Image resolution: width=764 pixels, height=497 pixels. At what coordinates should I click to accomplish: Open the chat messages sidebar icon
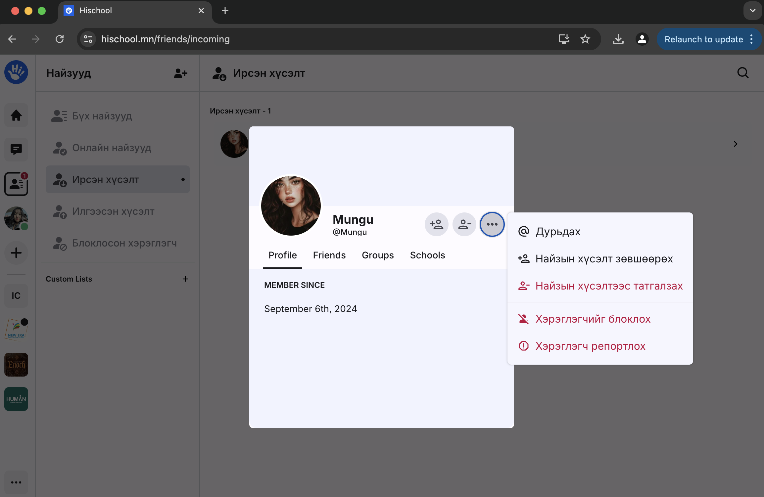coord(16,150)
